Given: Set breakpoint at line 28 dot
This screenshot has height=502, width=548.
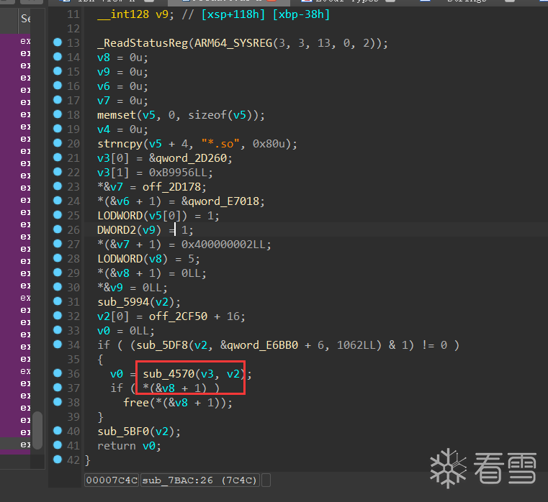Looking at the screenshot, I should pos(58,258).
